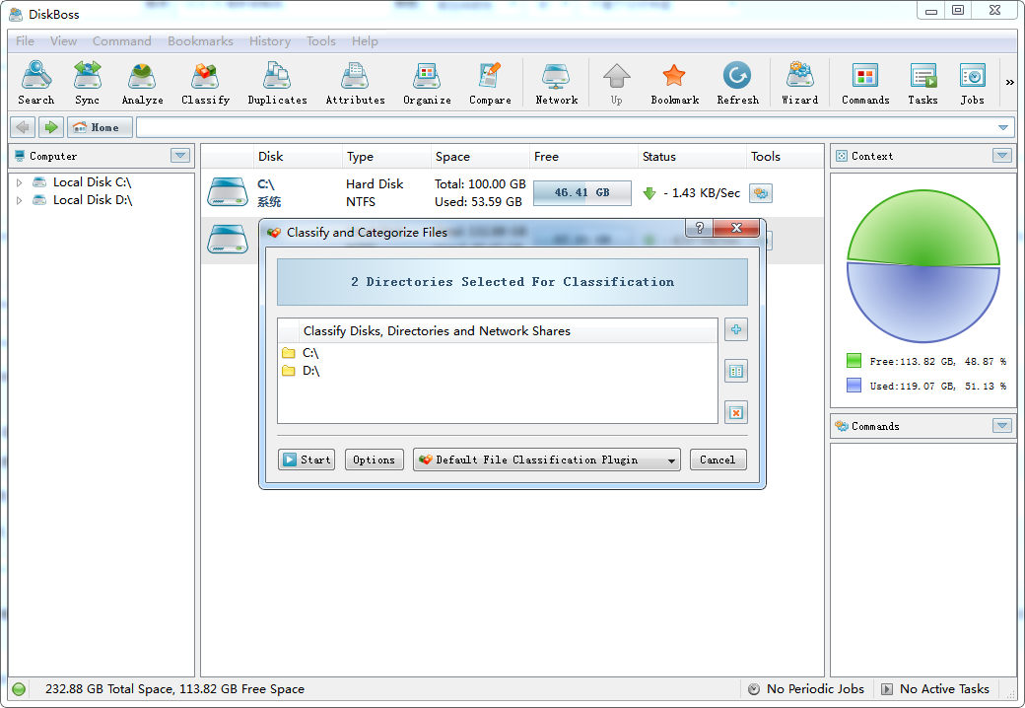The image size is (1025, 708).
Task: Open the Compare toolbar tool
Action: click(490, 83)
